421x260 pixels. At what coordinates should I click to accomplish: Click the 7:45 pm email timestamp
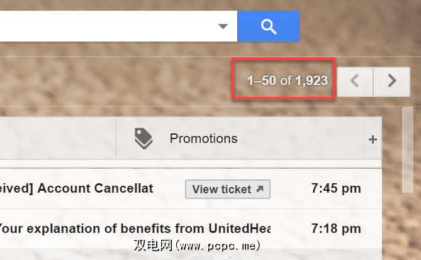pyautogui.click(x=336, y=189)
